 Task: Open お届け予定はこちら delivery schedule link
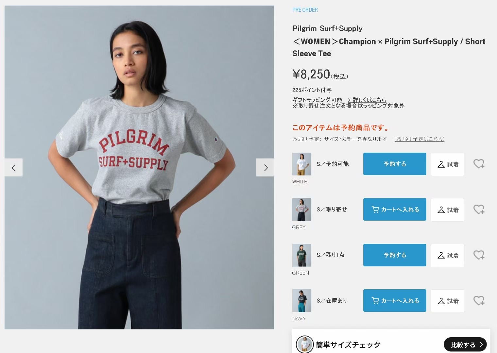(x=420, y=139)
